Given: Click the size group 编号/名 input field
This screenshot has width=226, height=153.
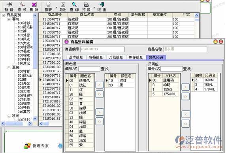Looking at the screenshot, I should (171, 69).
